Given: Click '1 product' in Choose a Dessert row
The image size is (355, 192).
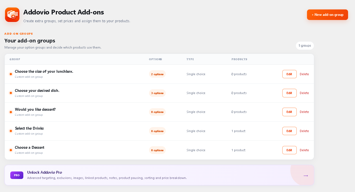Looking at the screenshot, I should coord(238,150).
